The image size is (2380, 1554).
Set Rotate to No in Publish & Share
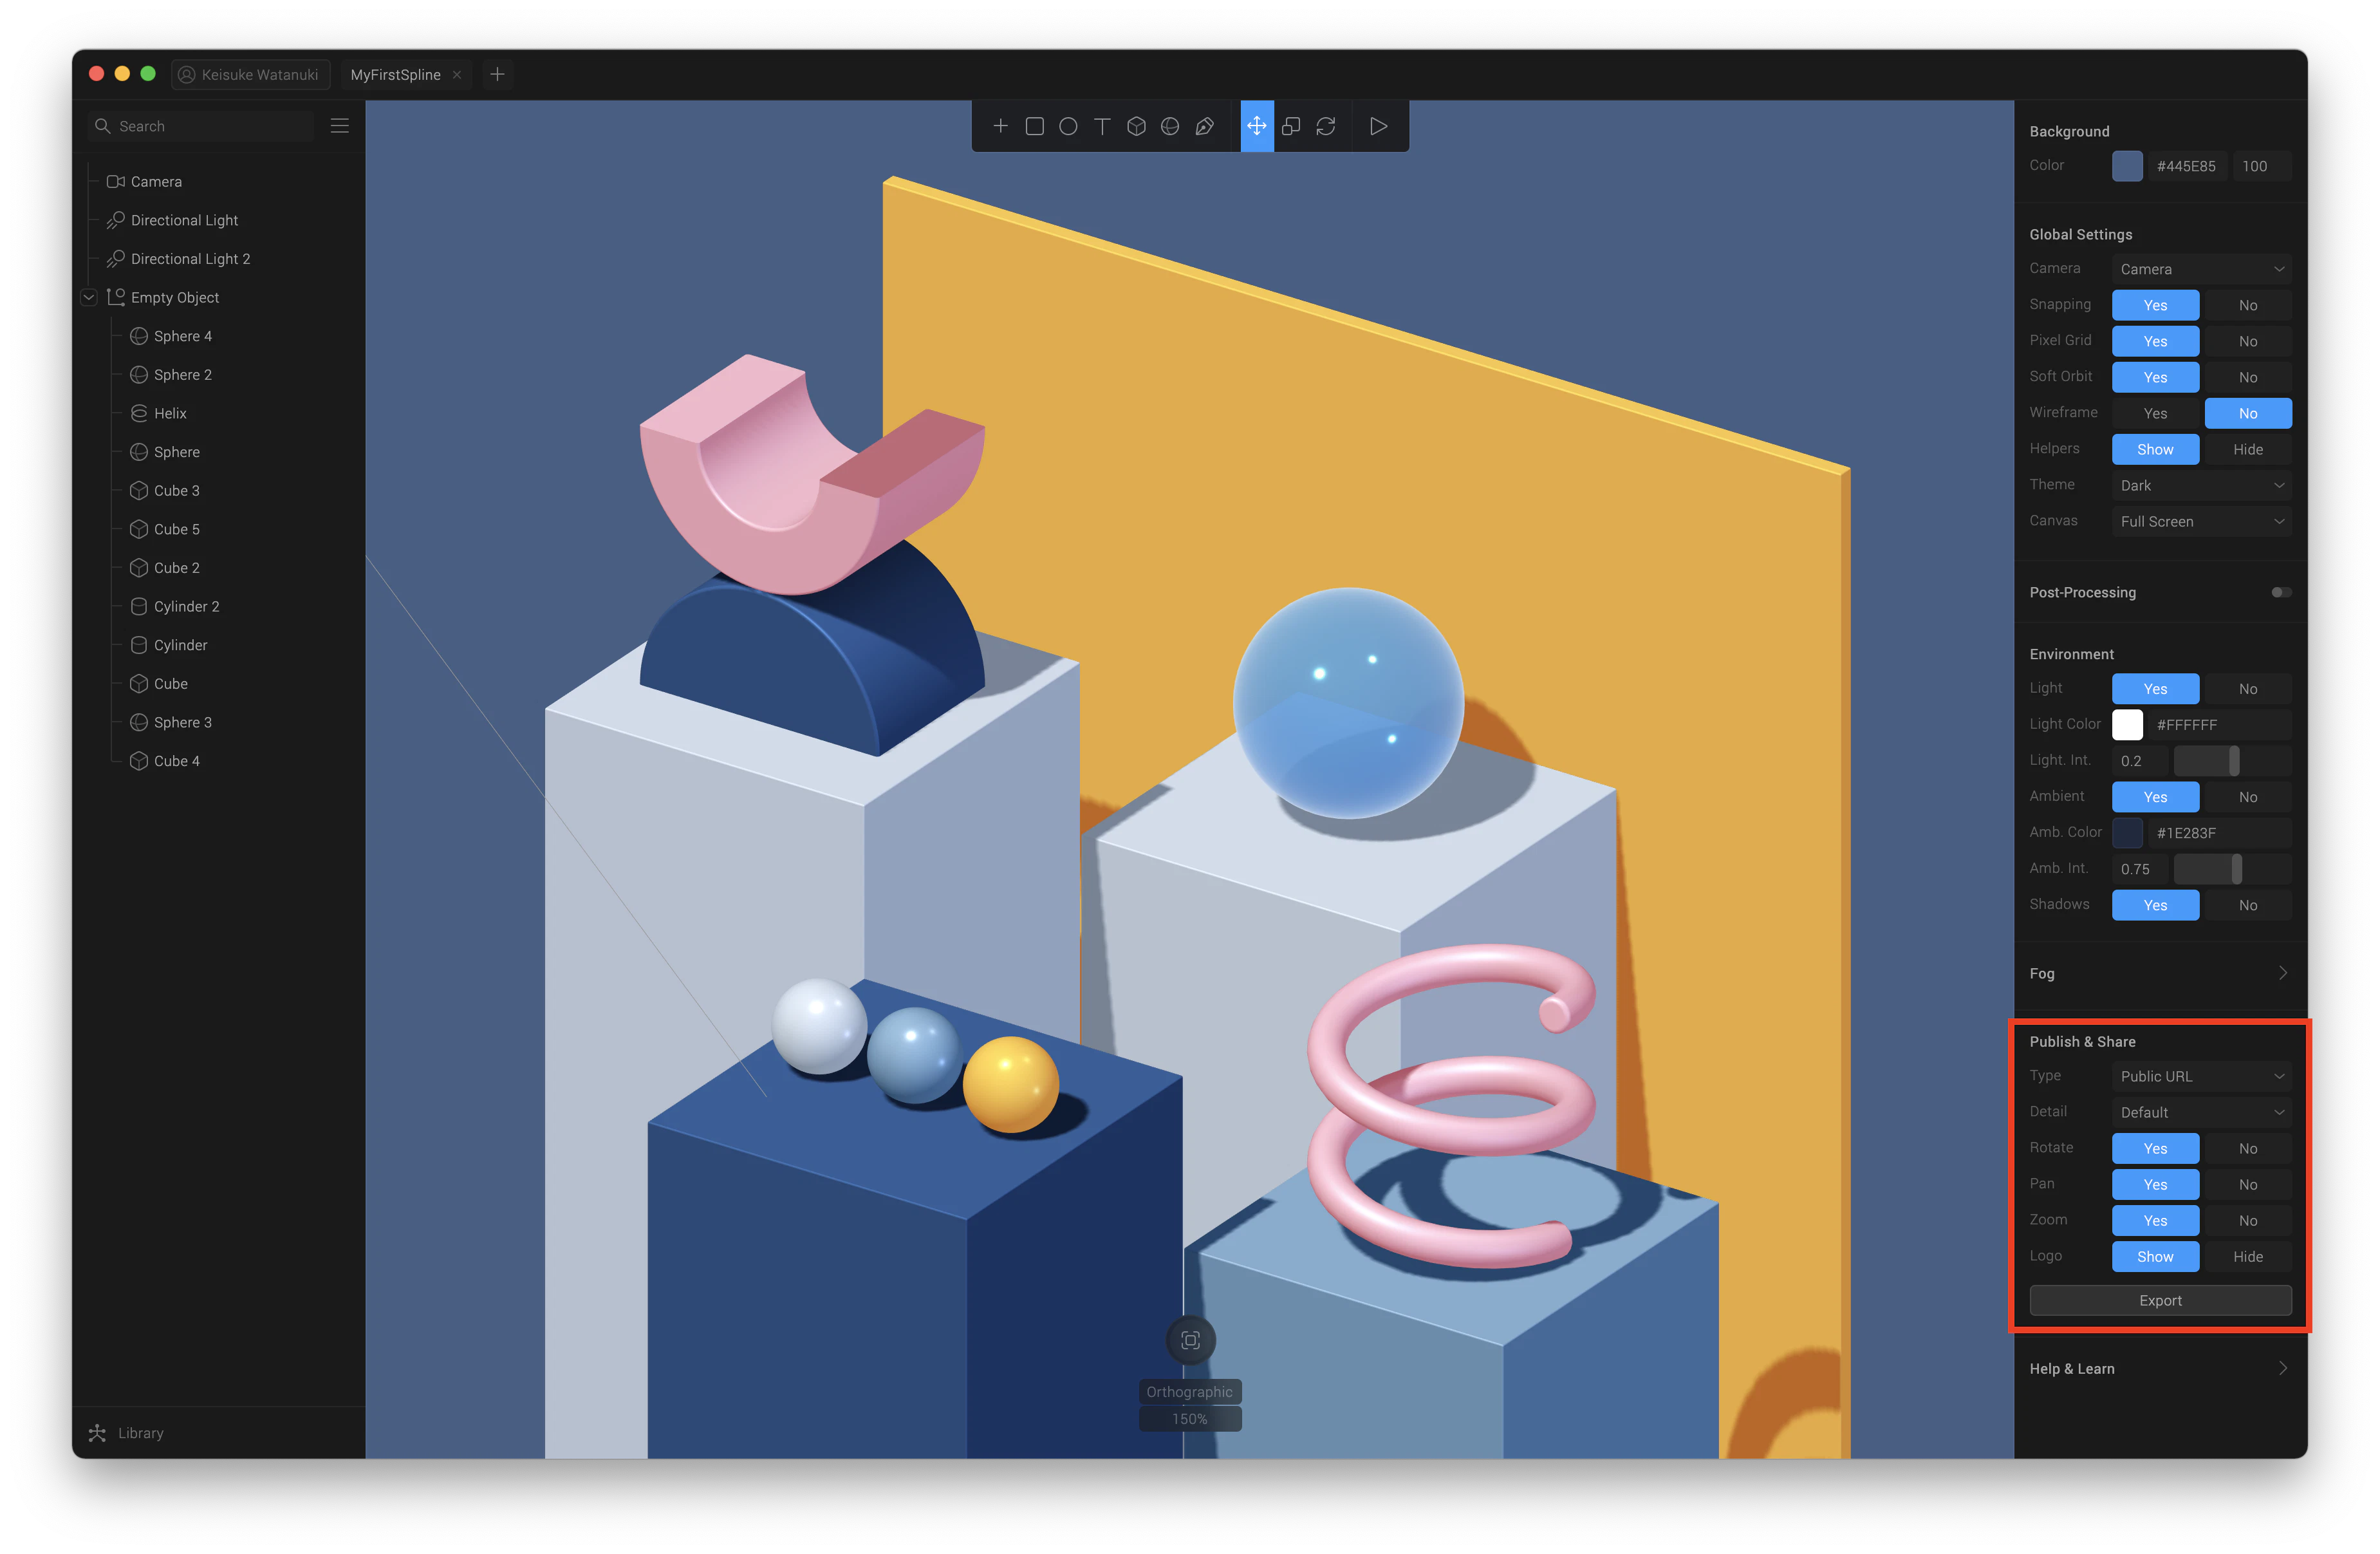(2248, 1148)
